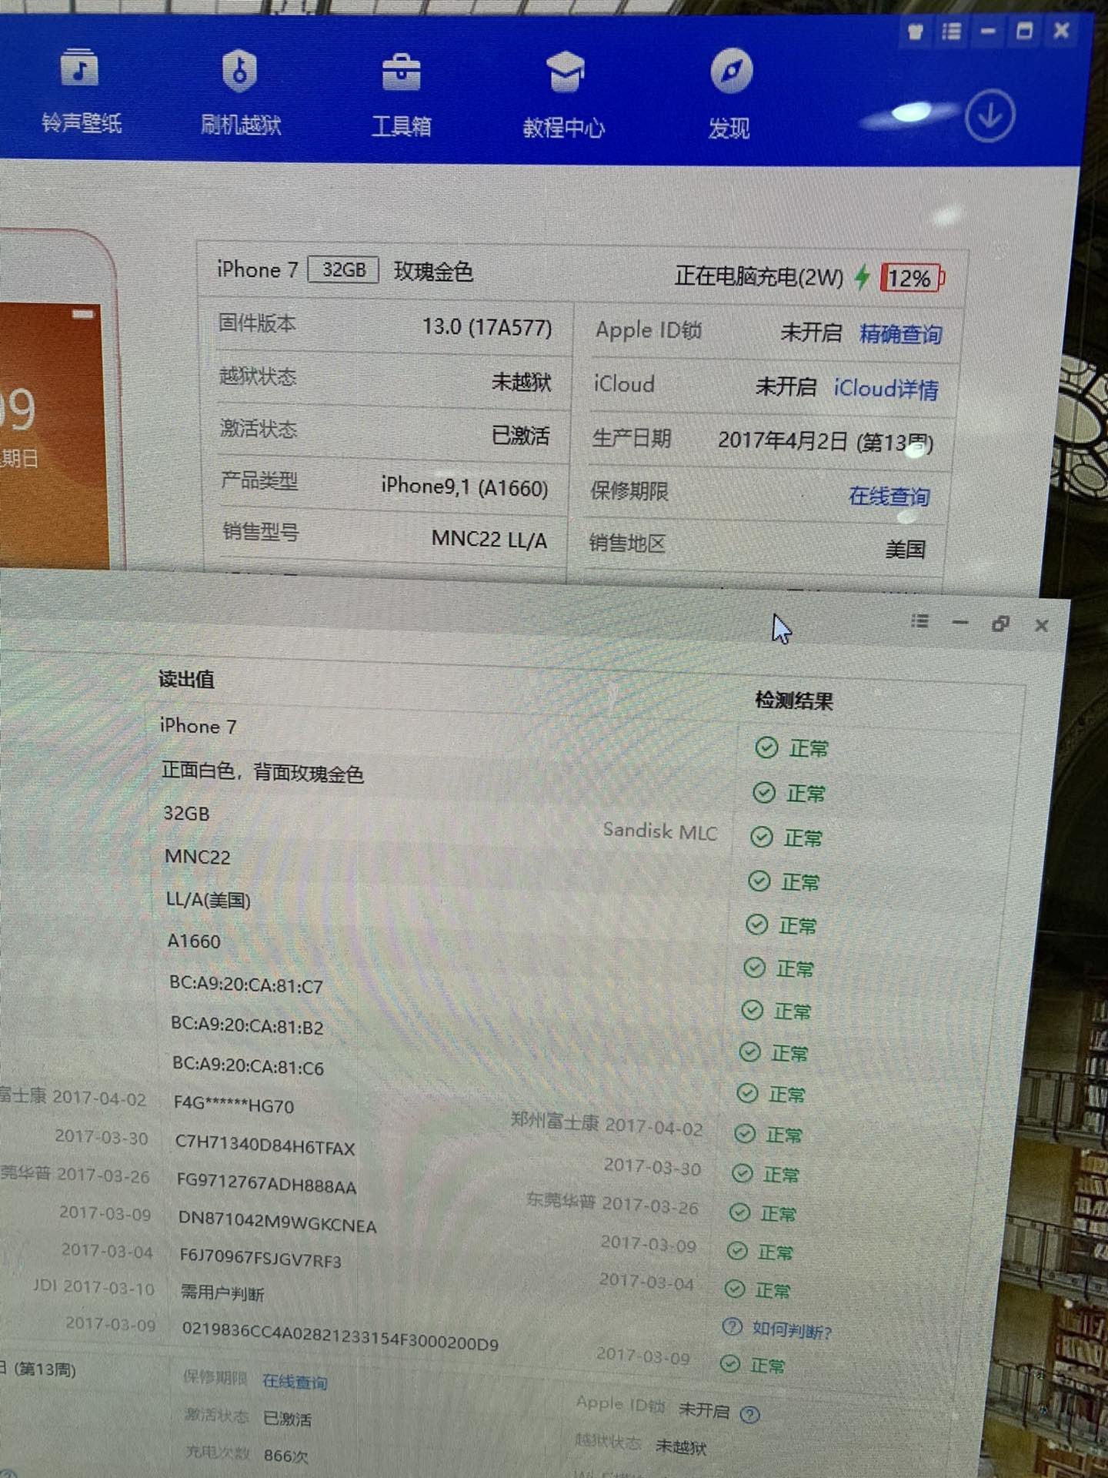Select the F4G******HG70 serial number row
This screenshot has height=1478, width=1108.
[x=234, y=1105]
